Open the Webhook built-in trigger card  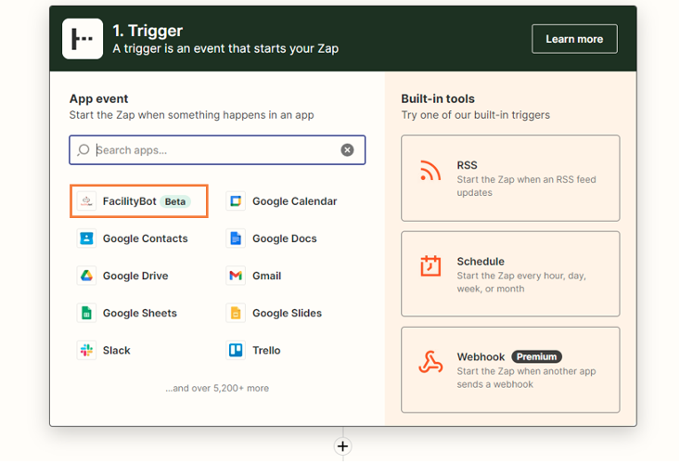click(510, 370)
